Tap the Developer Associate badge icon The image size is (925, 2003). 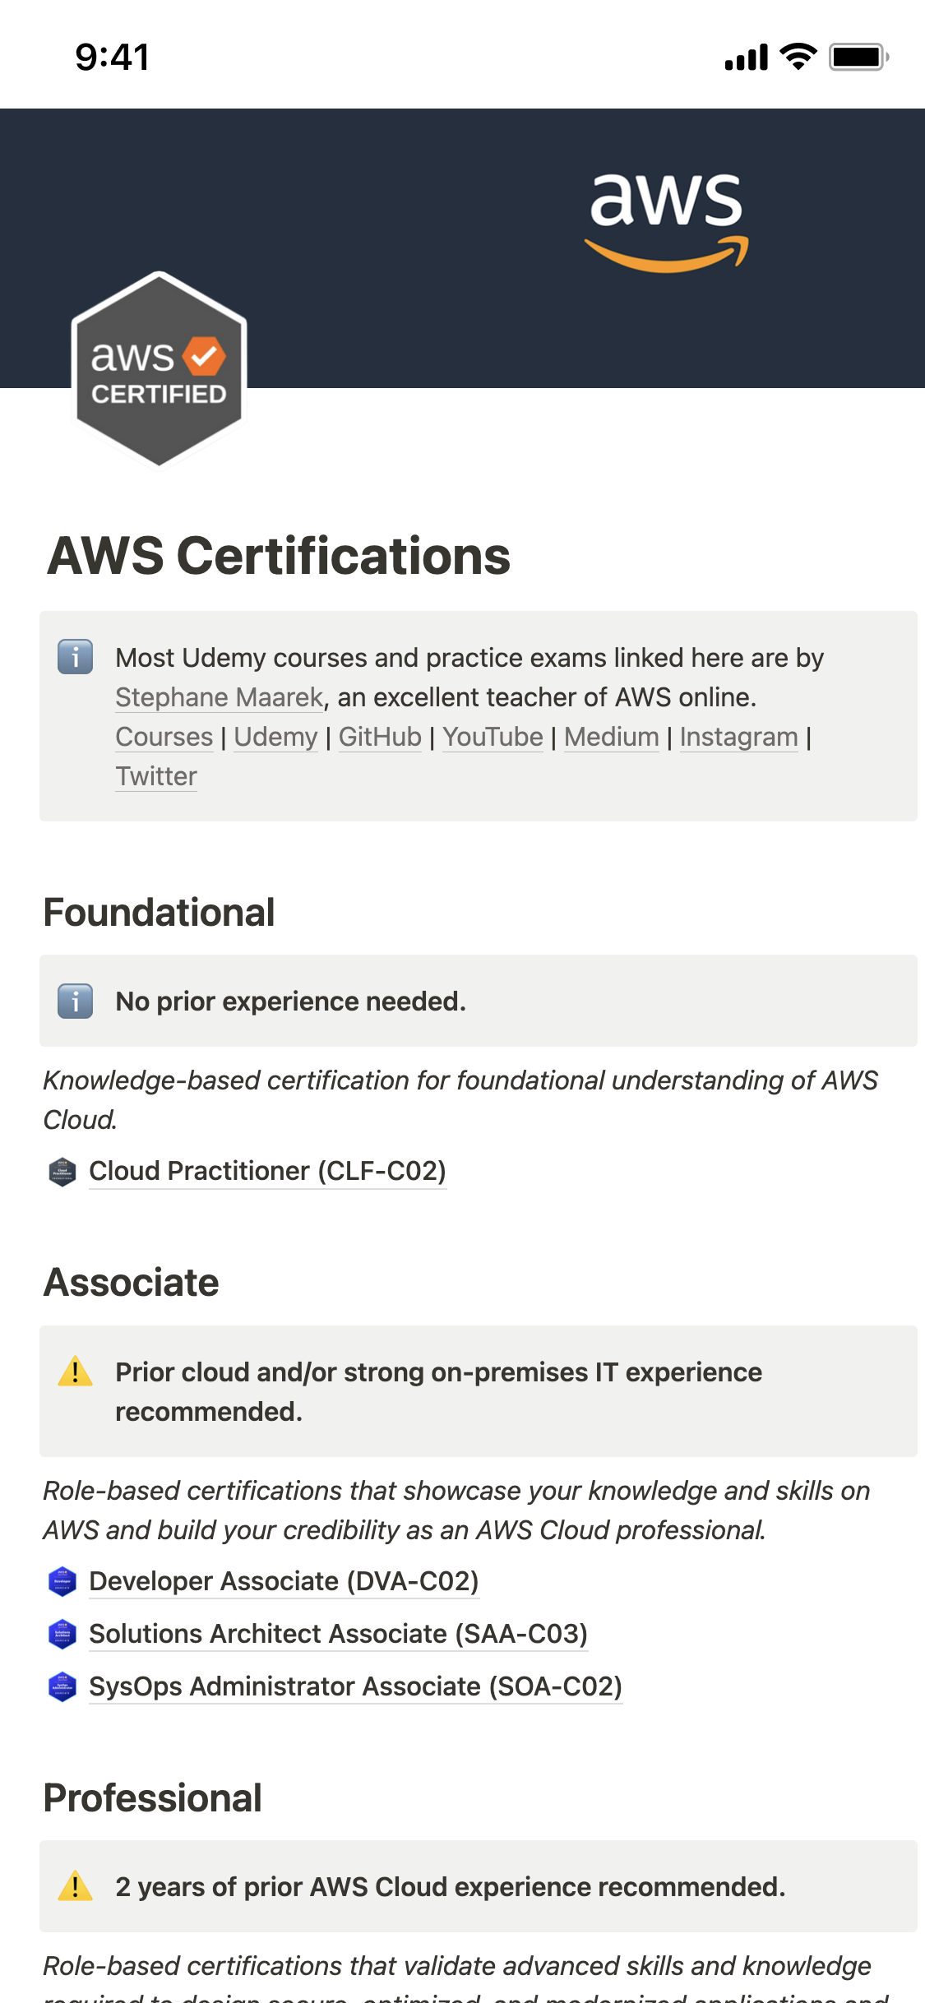tap(62, 1581)
